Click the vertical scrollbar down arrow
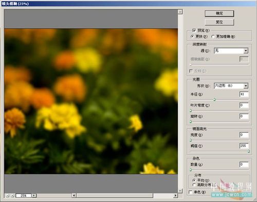 click(x=180, y=190)
